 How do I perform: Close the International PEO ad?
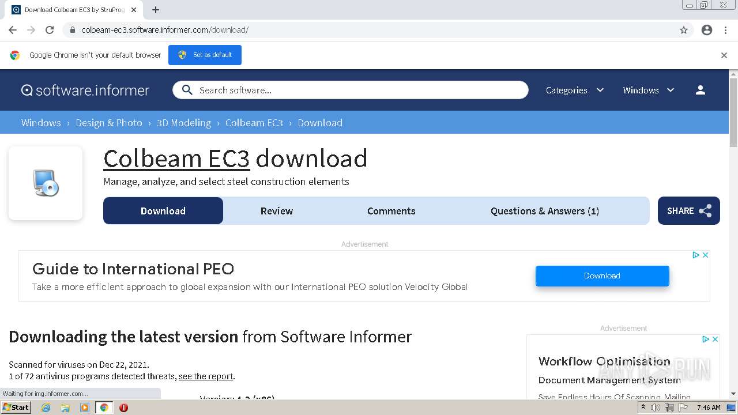click(x=705, y=255)
